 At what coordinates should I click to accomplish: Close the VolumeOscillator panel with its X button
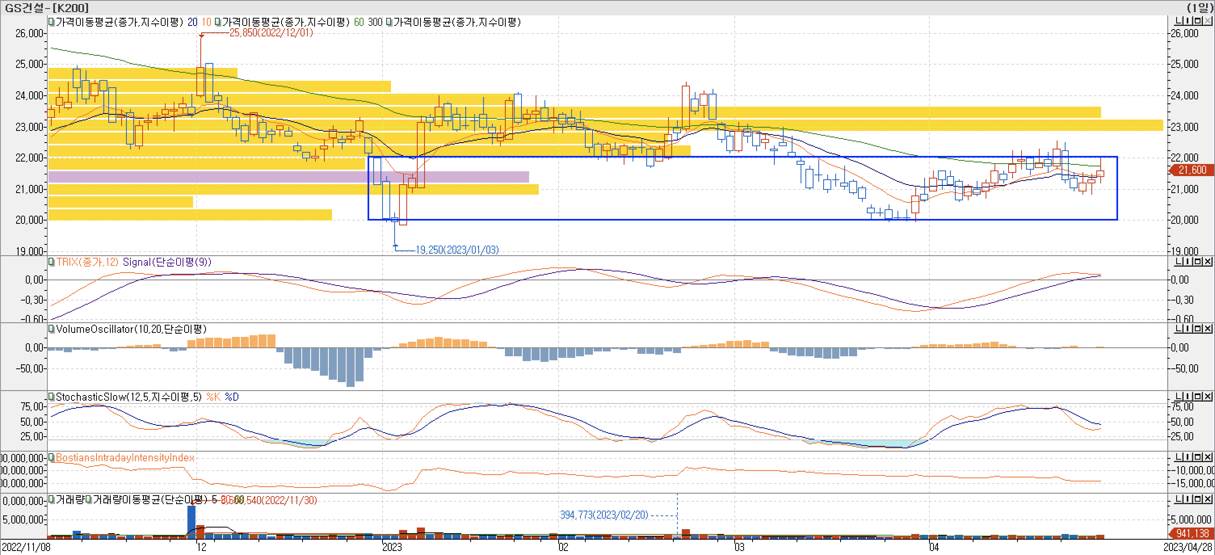1208,329
